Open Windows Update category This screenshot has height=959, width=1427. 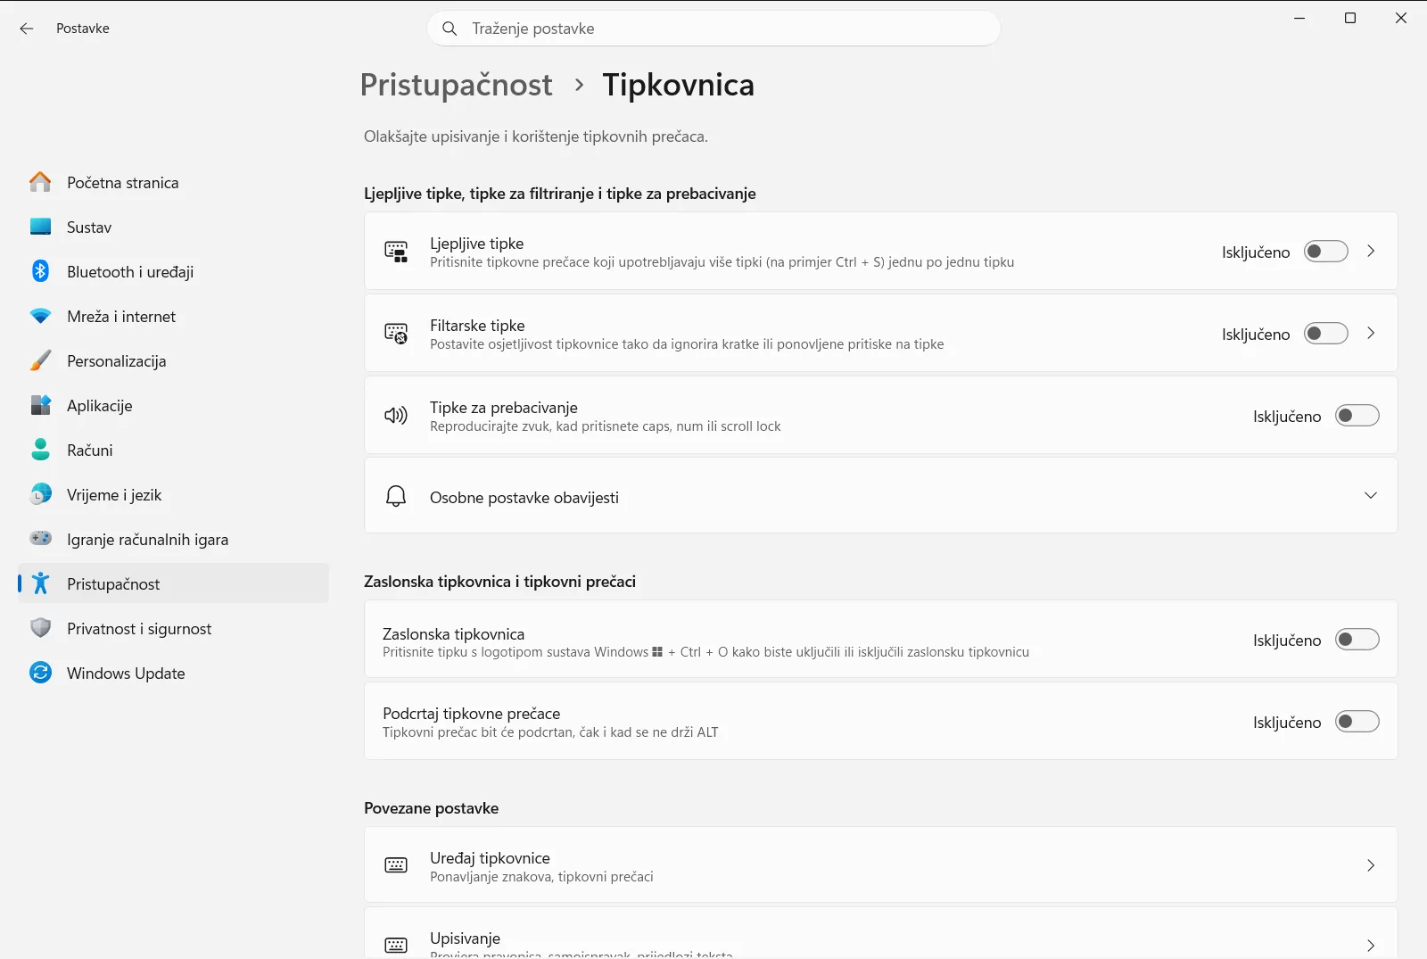(x=174, y=674)
